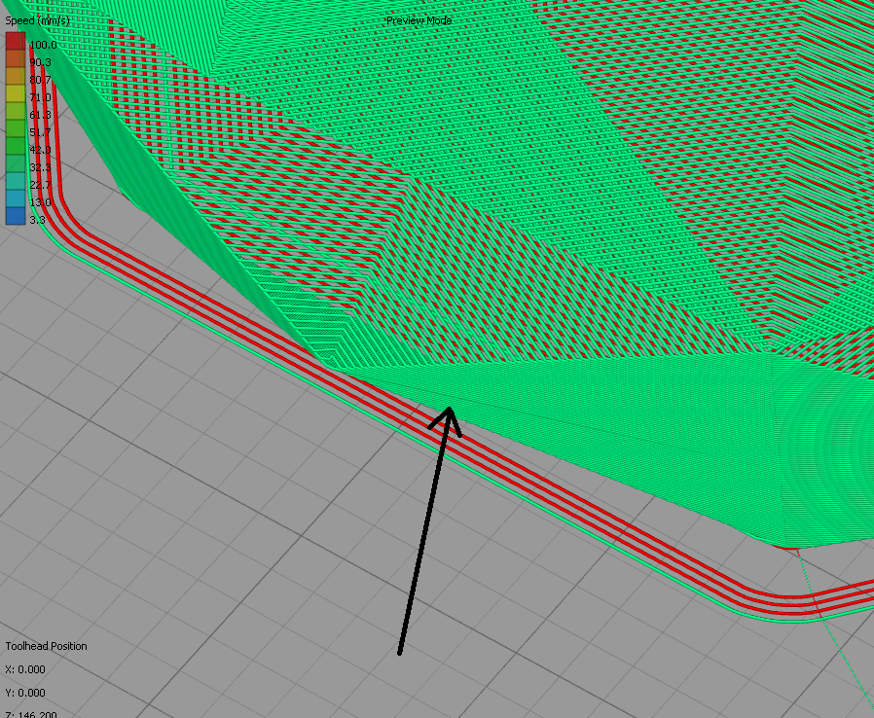Click the orange swatch beside 80.7
The height and width of the screenshot is (718, 874).
pyautogui.click(x=16, y=77)
